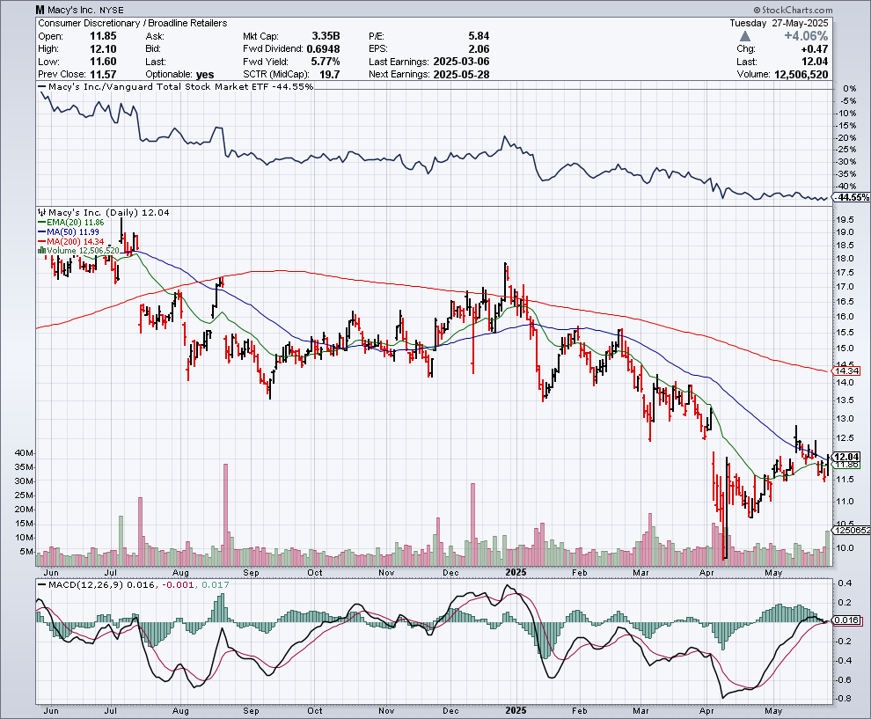Click the Chg value +0.47

[814, 49]
